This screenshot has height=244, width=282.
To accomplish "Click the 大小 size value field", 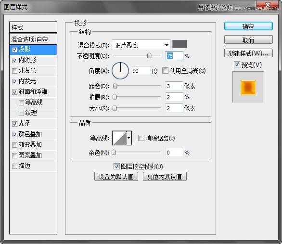I will click(174, 108).
